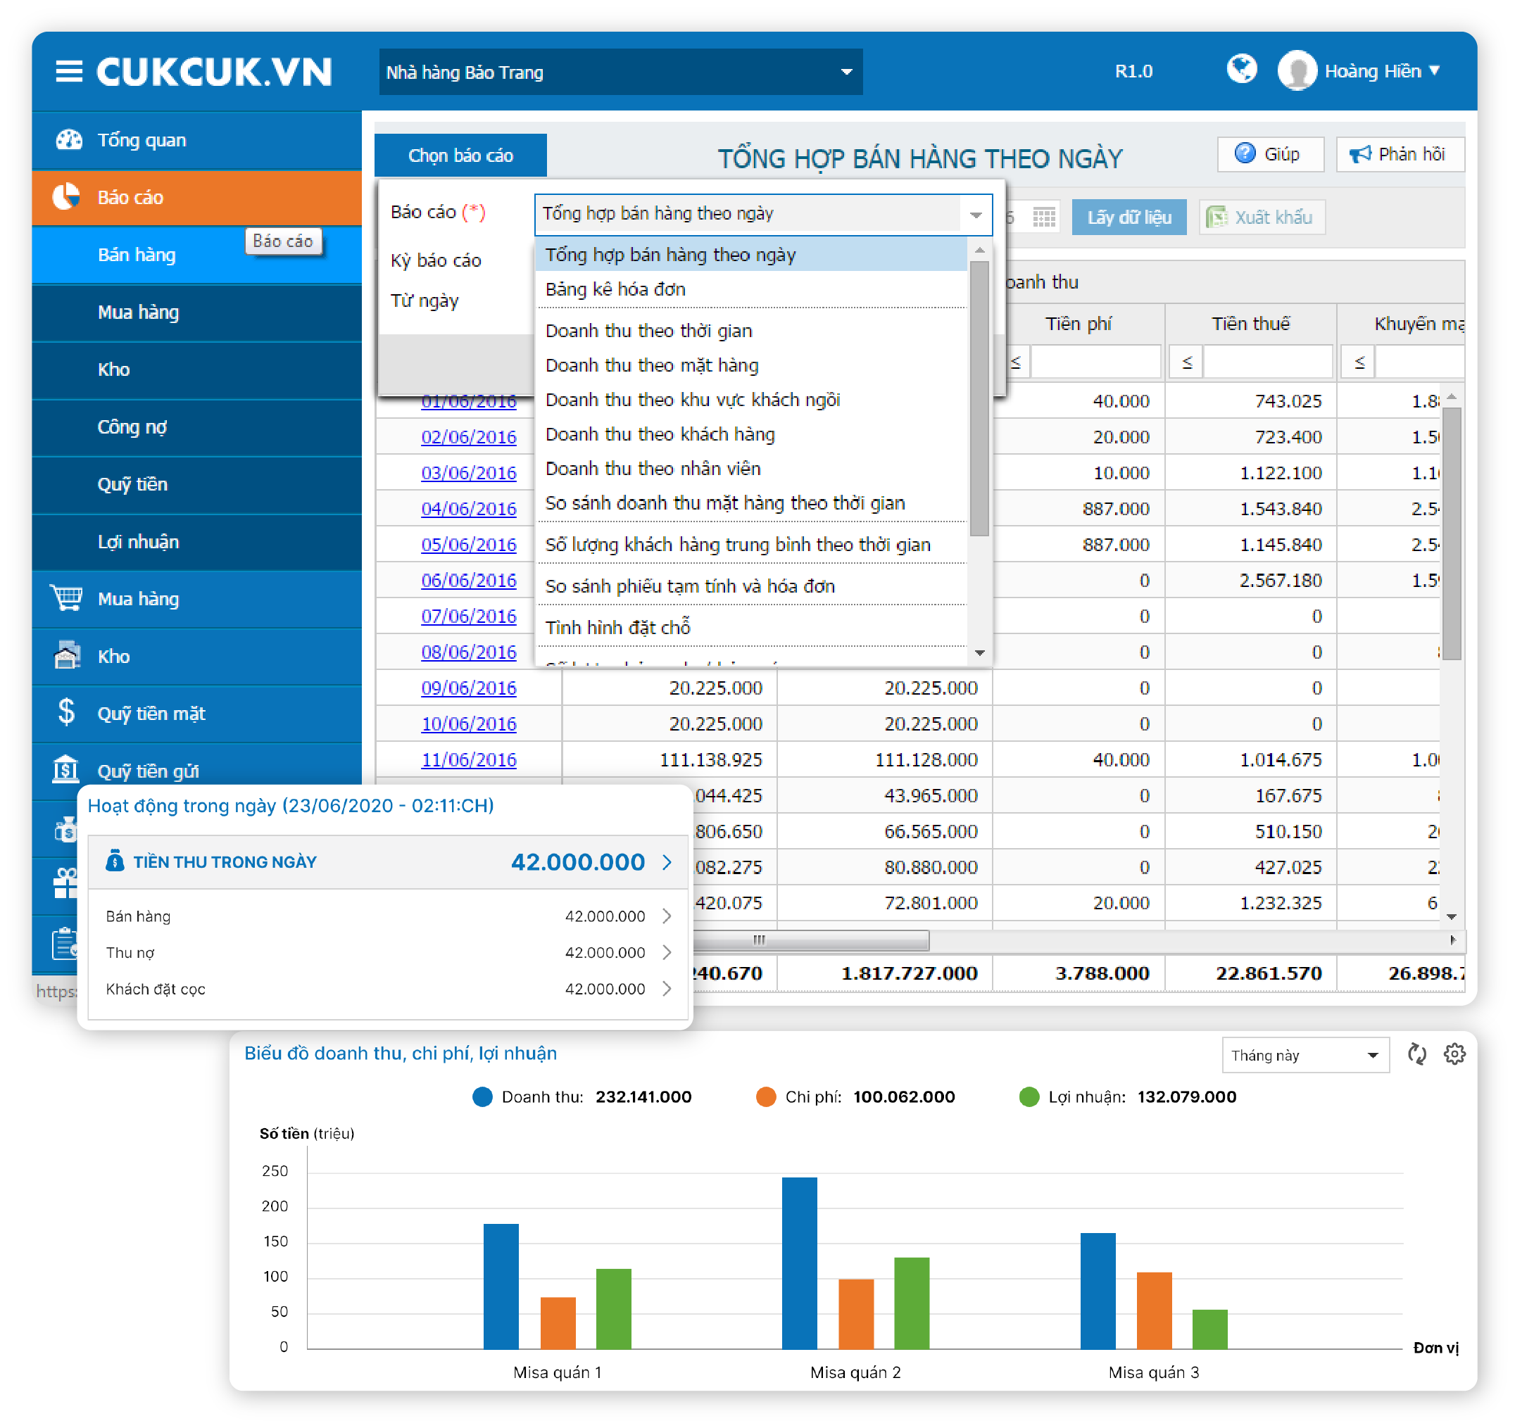This screenshot has width=1515, height=1428.
Task: Click the chart refresh icon
Action: 1417,1054
